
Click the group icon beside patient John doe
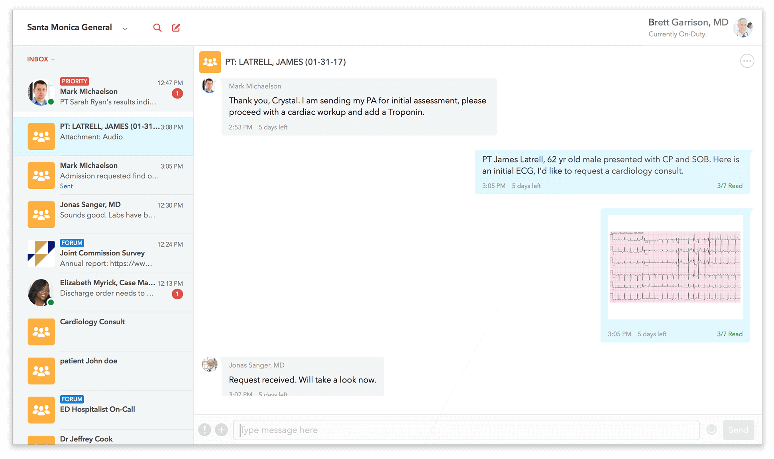tap(41, 371)
